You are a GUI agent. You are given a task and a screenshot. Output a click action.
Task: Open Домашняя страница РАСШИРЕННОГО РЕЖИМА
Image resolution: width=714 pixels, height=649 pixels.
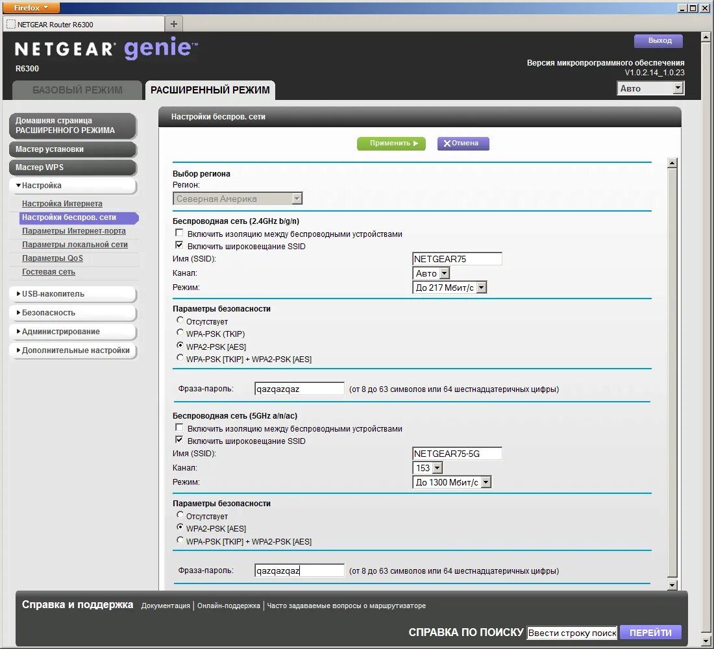(73, 125)
